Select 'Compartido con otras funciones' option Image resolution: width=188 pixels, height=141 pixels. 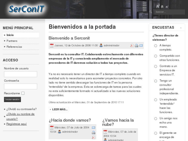click(x=156, y=56)
